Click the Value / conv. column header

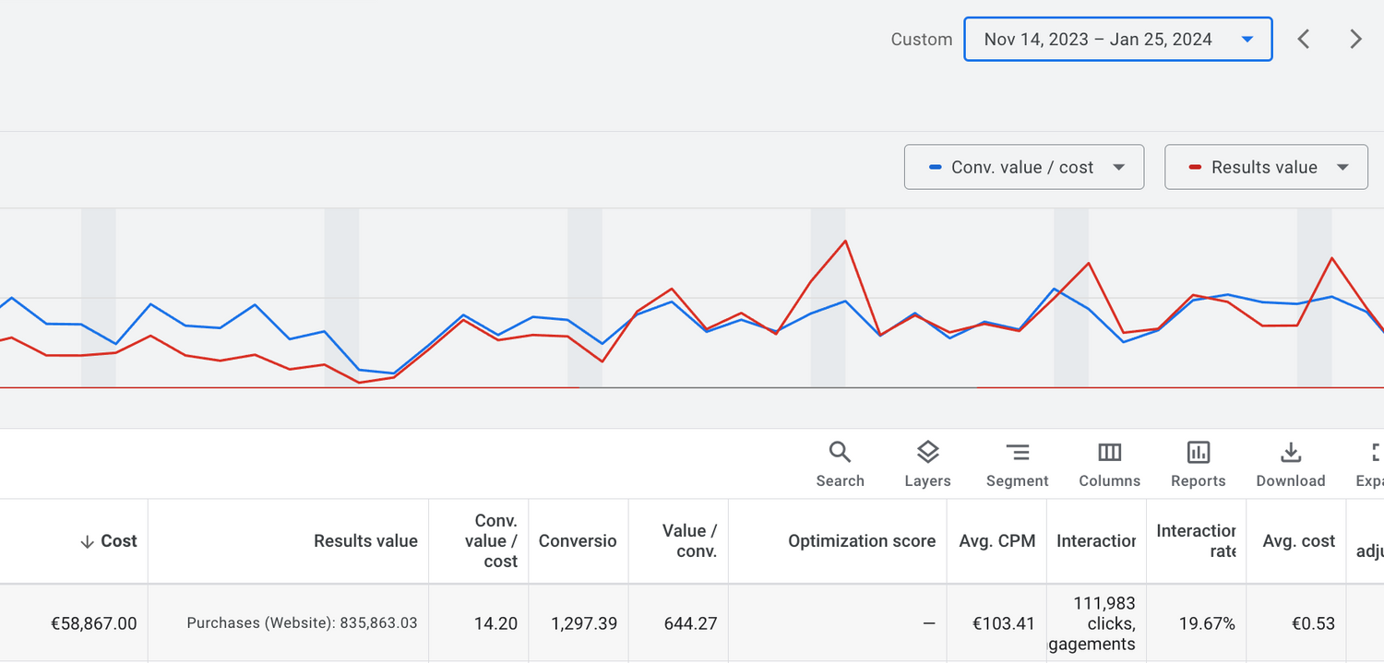coord(688,541)
